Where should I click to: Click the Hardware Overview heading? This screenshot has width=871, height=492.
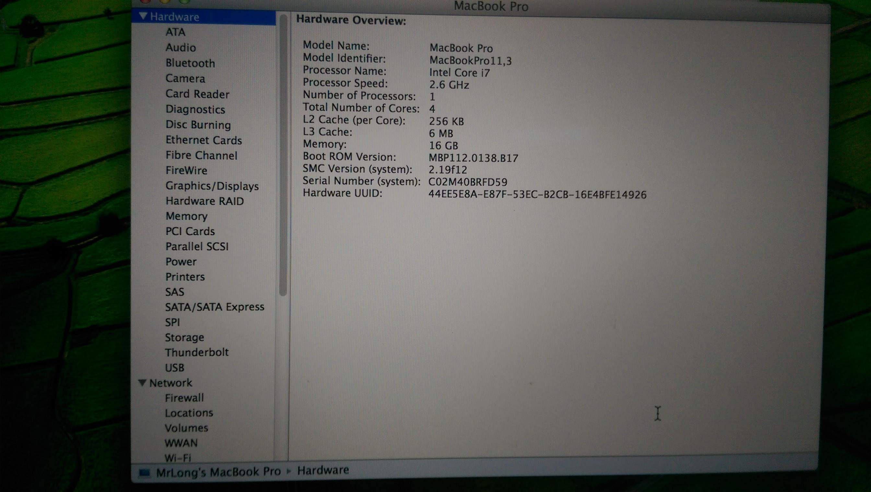point(351,20)
